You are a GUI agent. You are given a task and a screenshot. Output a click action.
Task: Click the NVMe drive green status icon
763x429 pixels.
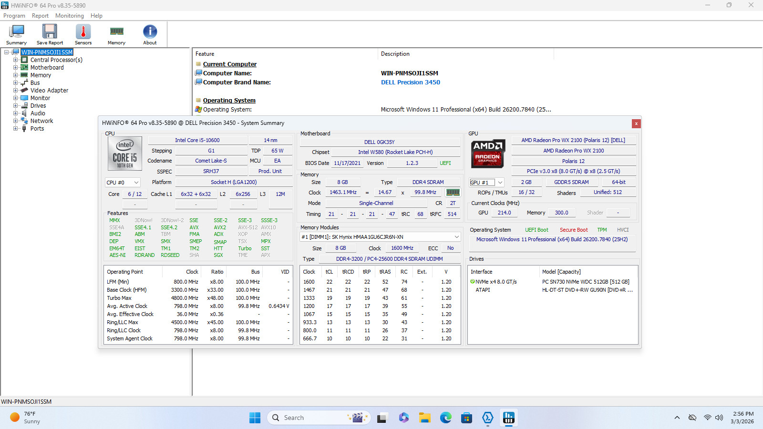[x=473, y=282]
